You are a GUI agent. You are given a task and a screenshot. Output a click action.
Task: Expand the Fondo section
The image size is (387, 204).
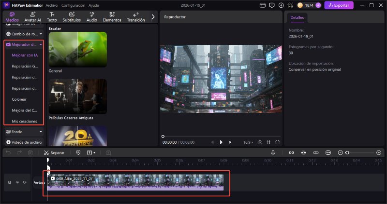(24, 132)
